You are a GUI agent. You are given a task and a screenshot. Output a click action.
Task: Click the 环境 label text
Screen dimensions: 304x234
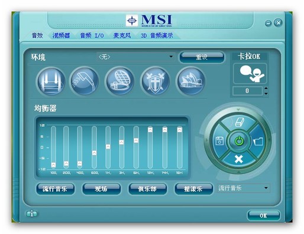click(38, 57)
